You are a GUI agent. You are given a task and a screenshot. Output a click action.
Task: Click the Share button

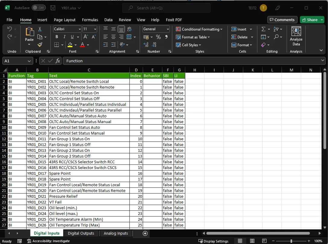pyautogui.click(x=310, y=20)
